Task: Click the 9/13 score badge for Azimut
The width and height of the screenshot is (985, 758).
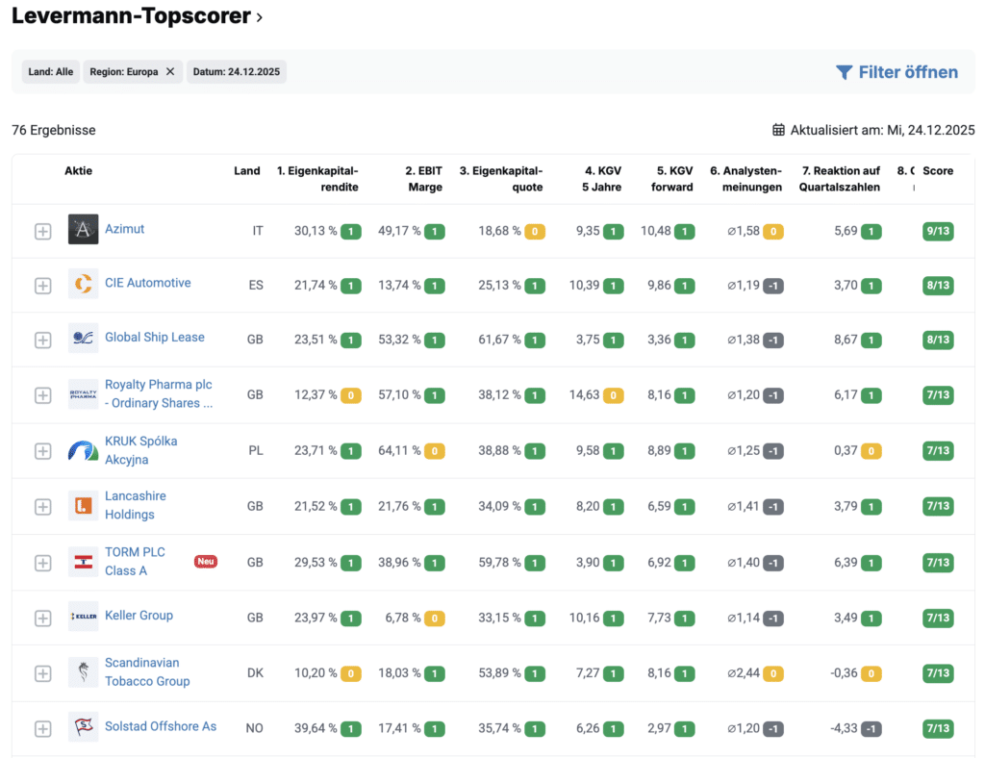Action: click(x=938, y=232)
